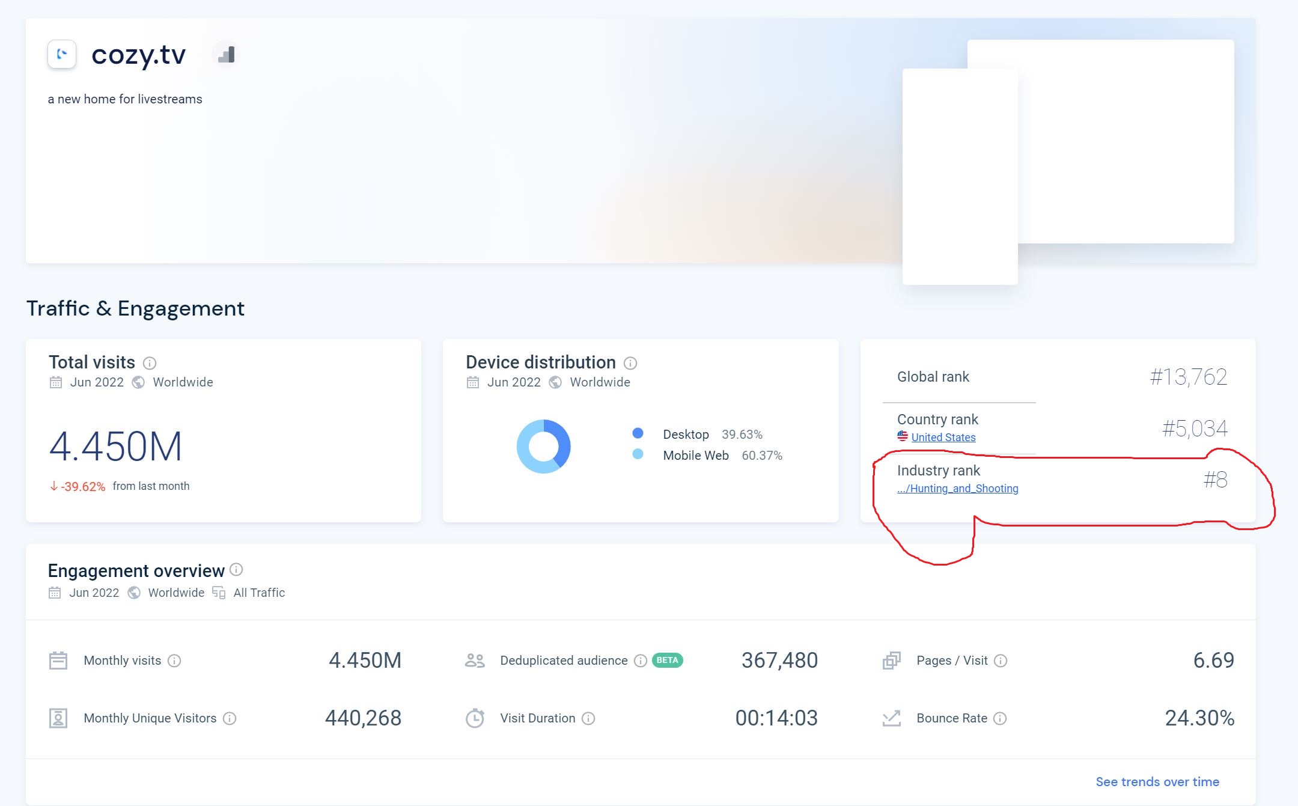Image resolution: width=1298 pixels, height=806 pixels.
Task: Click the desktop site preview thumbnail
Action: pyautogui.click(x=1126, y=142)
